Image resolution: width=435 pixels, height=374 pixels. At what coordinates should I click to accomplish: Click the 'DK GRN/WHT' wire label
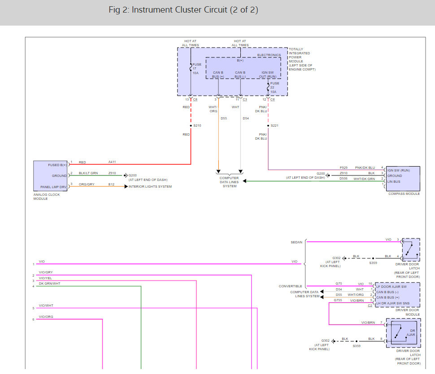[49, 283]
